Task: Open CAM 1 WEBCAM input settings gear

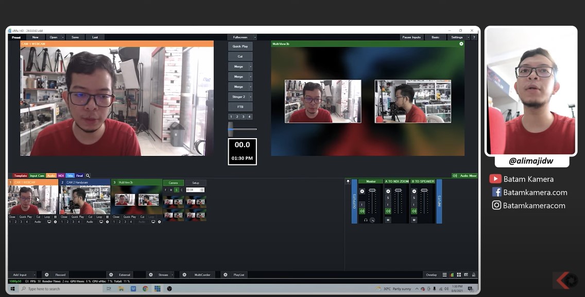Action: 56,222
